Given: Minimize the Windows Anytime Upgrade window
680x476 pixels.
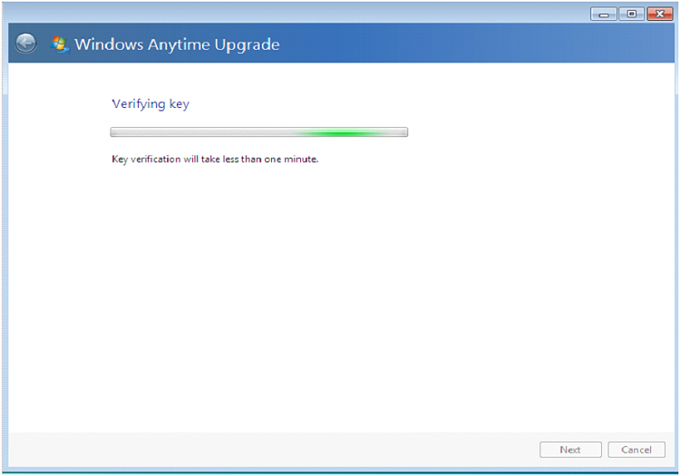Looking at the screenshot, I should pyautogui.click(x=604, y=15).
